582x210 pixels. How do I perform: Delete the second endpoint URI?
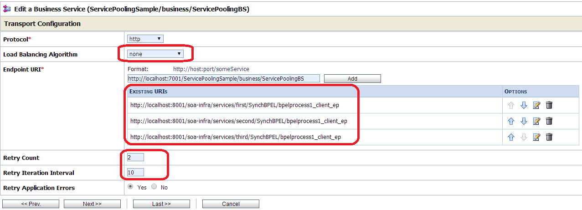tap(549, 121)
